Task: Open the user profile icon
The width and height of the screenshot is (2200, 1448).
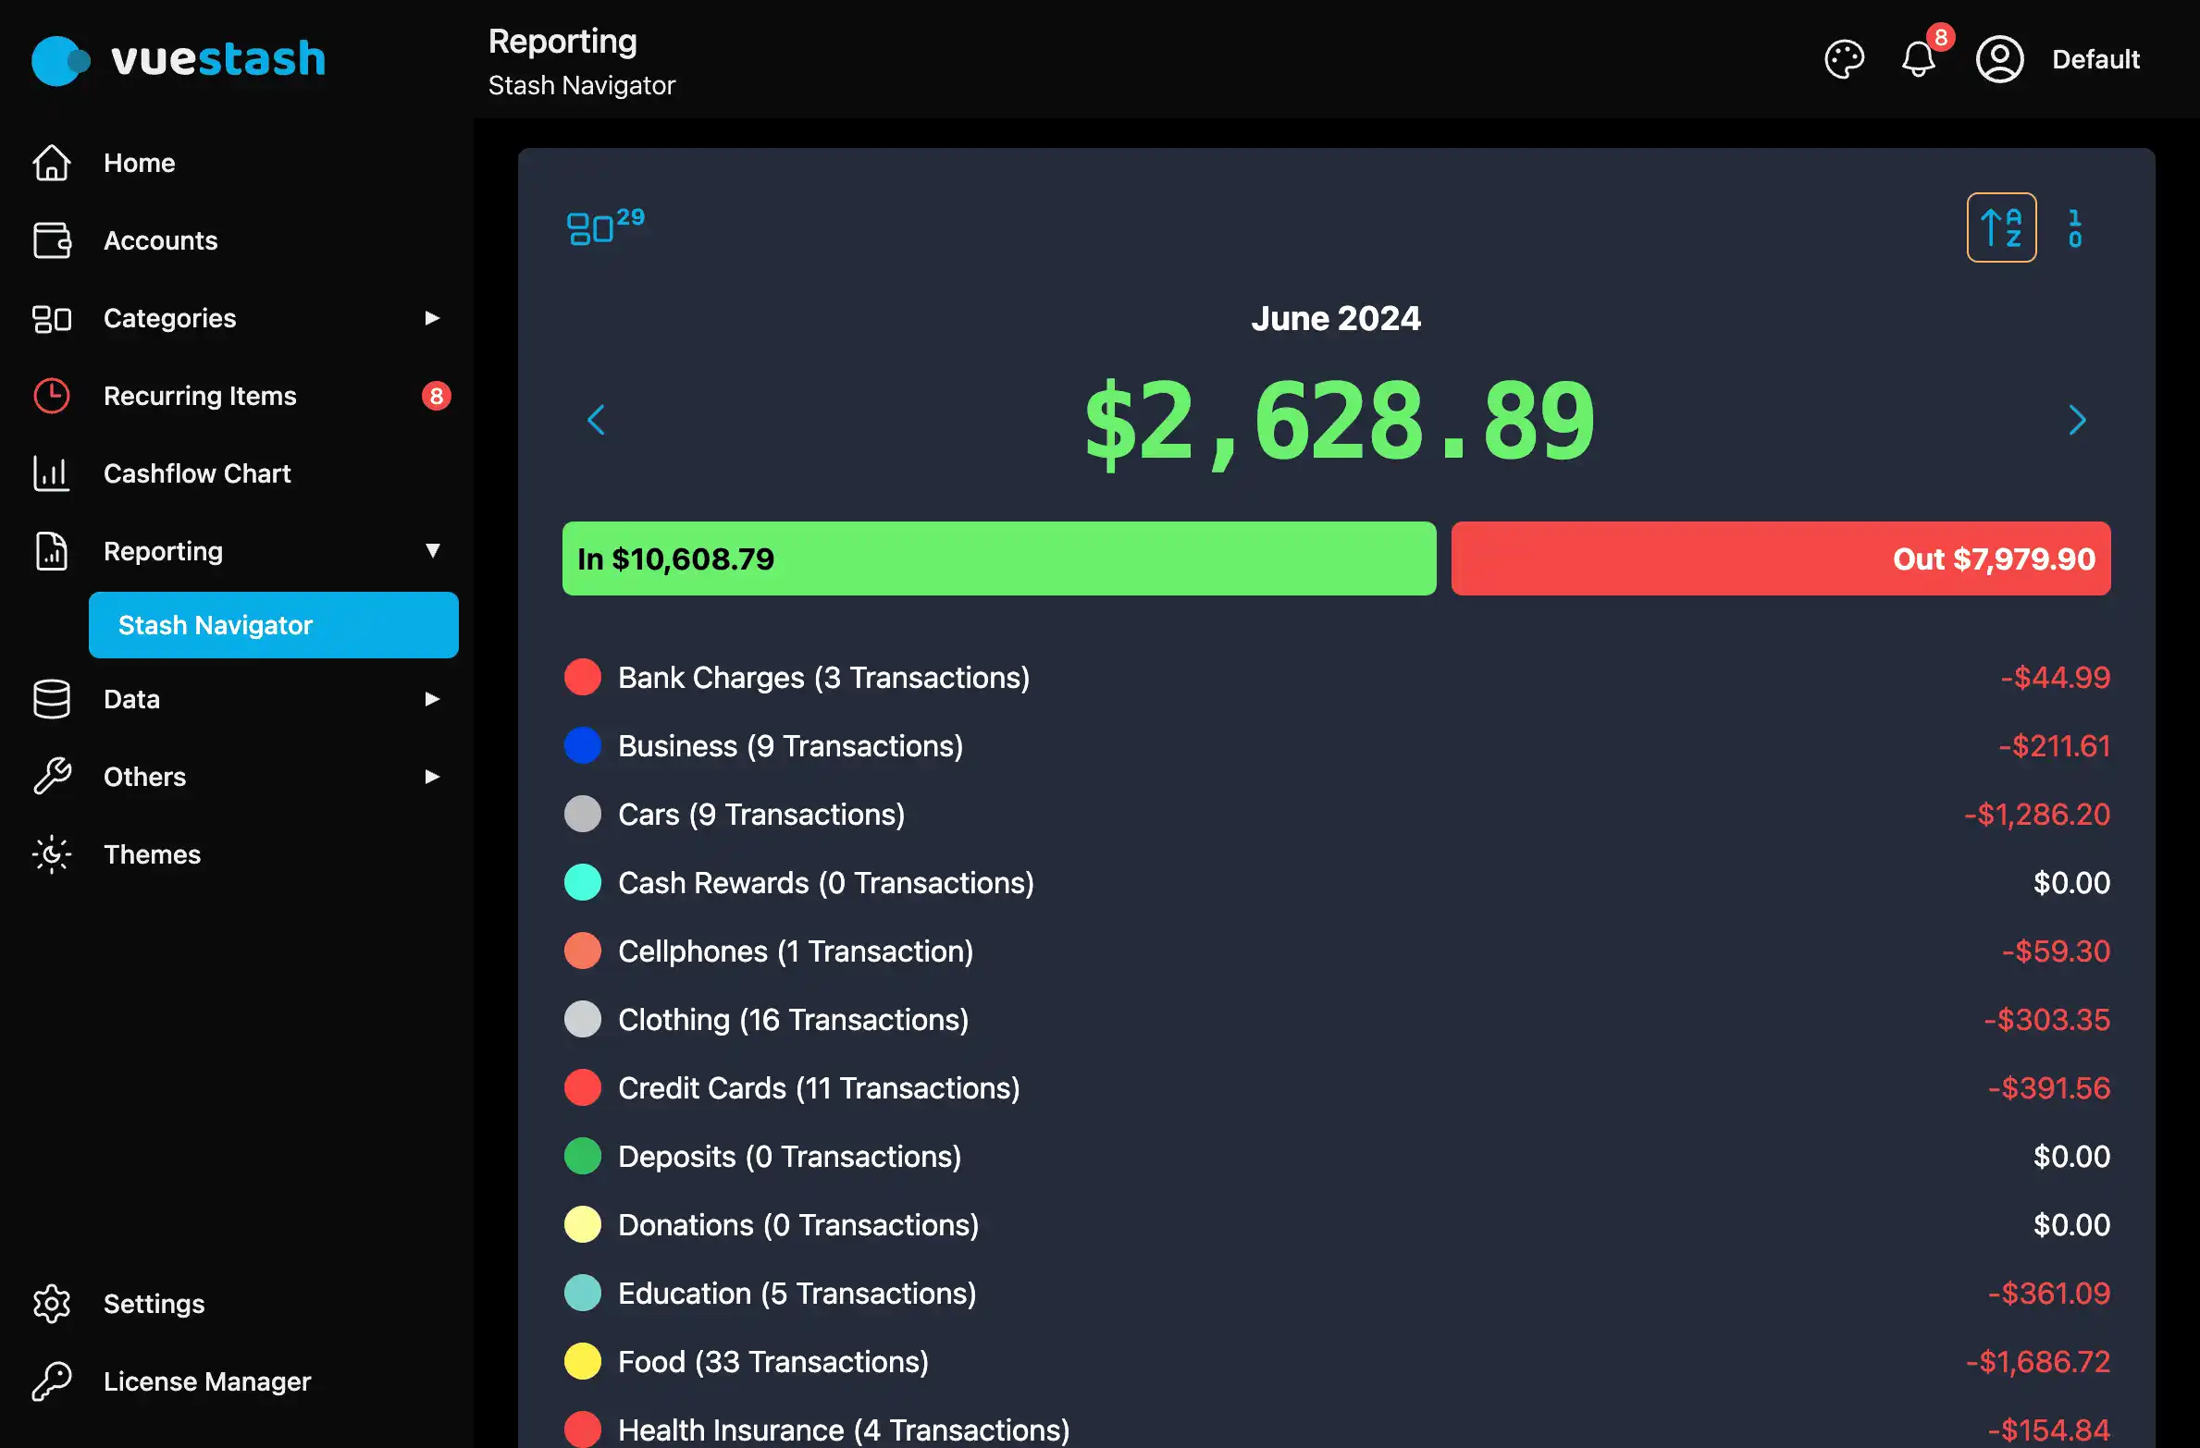Action: [1999, 59]
